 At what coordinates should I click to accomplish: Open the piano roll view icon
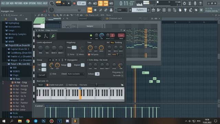tap(159, 10)
